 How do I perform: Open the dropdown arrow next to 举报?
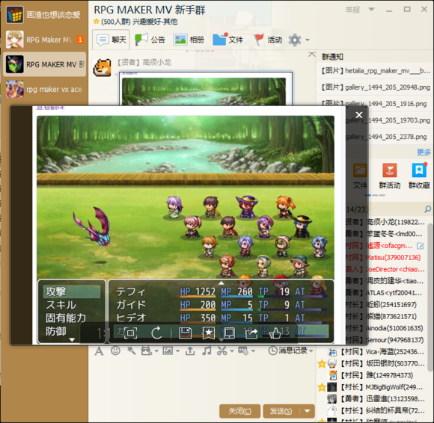pyautogui.click(x=371, y=10)
